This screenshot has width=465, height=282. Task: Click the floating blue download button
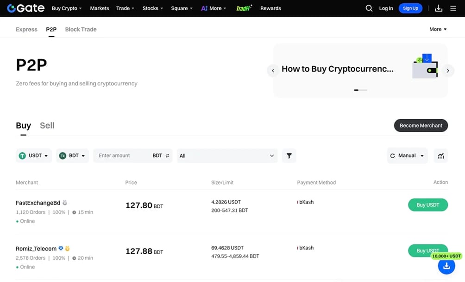pyautogui.click(x=446, y=266)
